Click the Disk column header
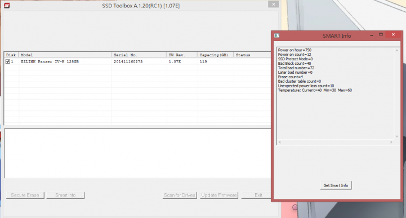Viewport: 406px width, 218px height. point(11,55)
